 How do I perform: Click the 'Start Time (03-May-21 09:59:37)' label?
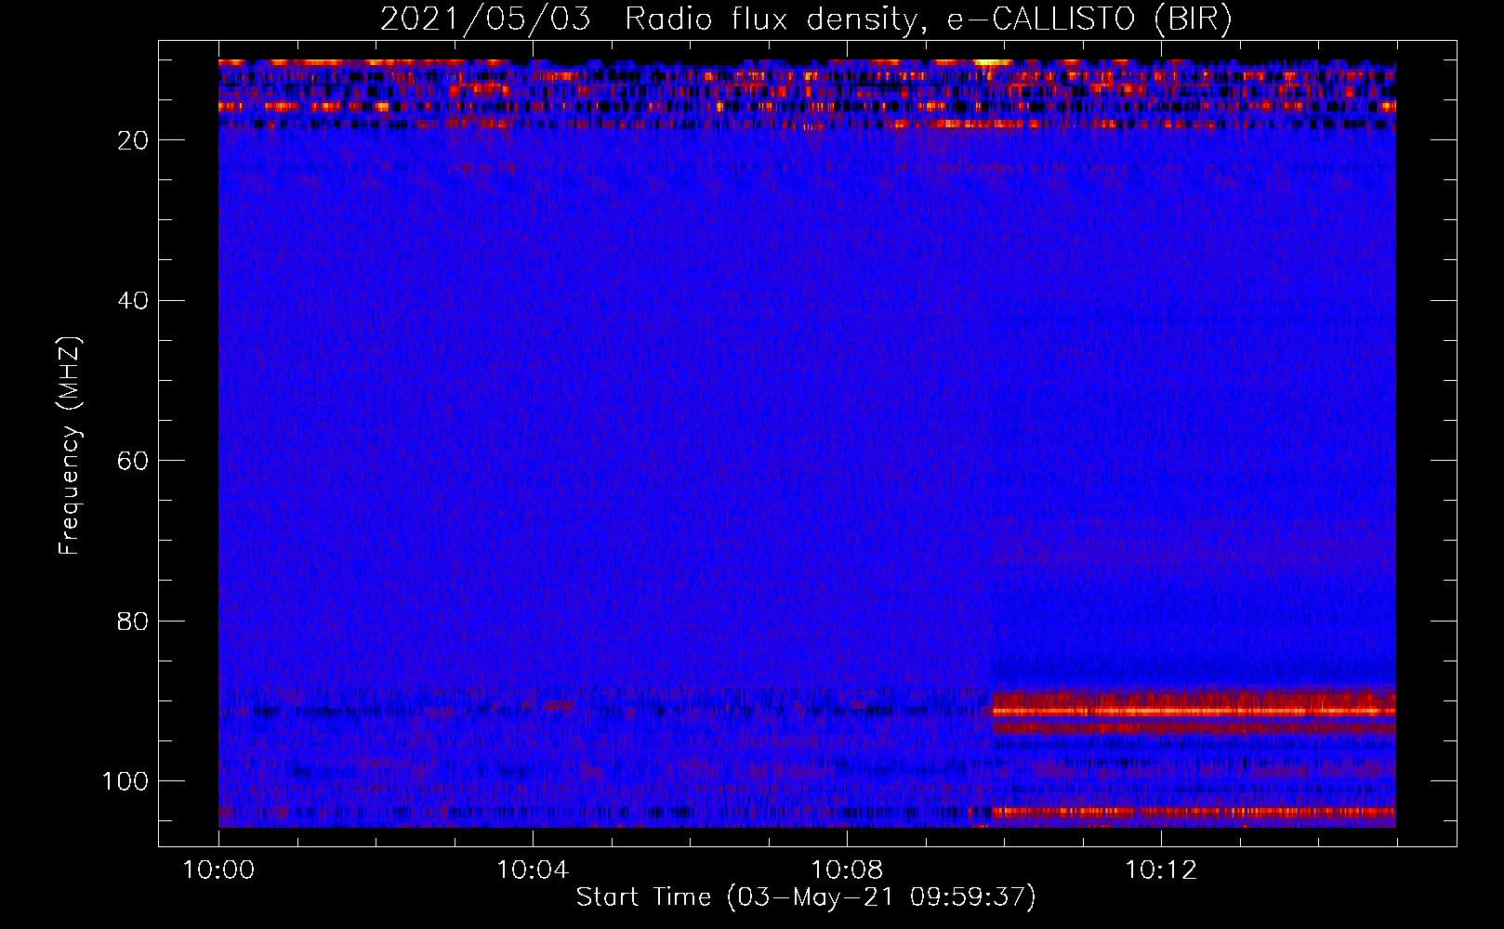click(x=806, y=896)
